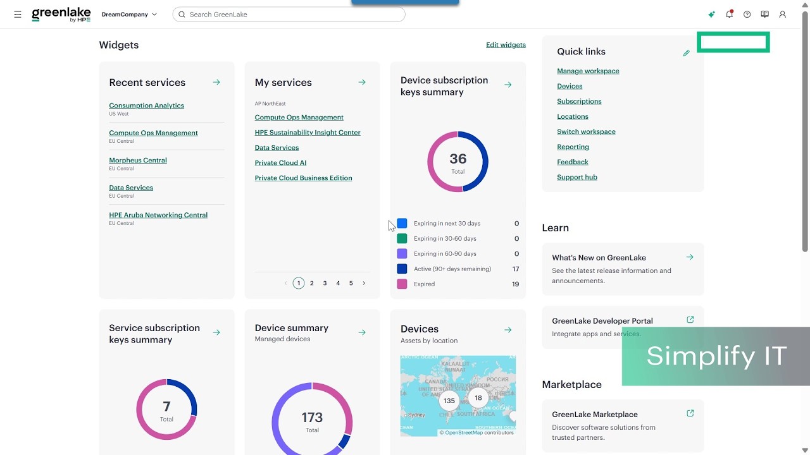Open the help question mark icon
The image size is (810, 455).
coord(747,14)
